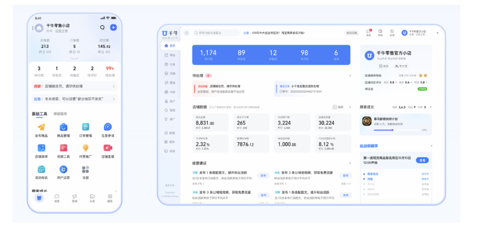Switch to 增值服务 tab on mobile
This screenshot has height=228, width=480.
tap(61, 114)
